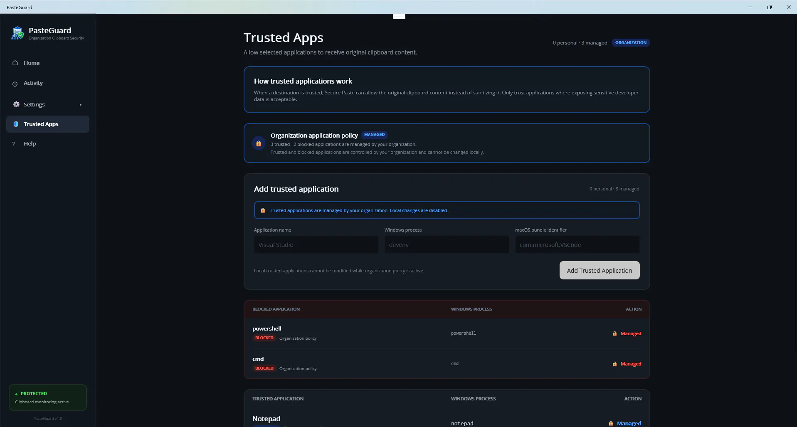Screen dimensions: 797x427
Task: Click the lock icon in powershell row
Action: point(614,333)
